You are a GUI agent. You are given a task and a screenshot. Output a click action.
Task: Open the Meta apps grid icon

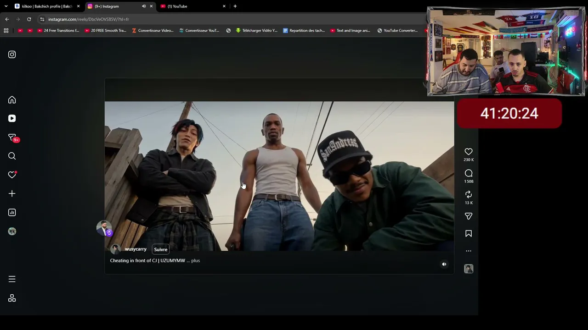pyautogui.click(x=12, y=298)
